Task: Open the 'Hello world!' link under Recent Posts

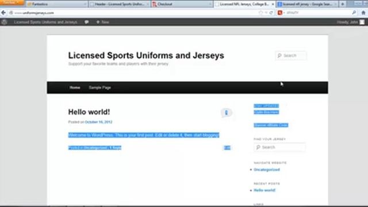Action: [264, 190]
